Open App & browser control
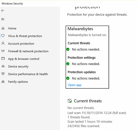 click(24, 59)
